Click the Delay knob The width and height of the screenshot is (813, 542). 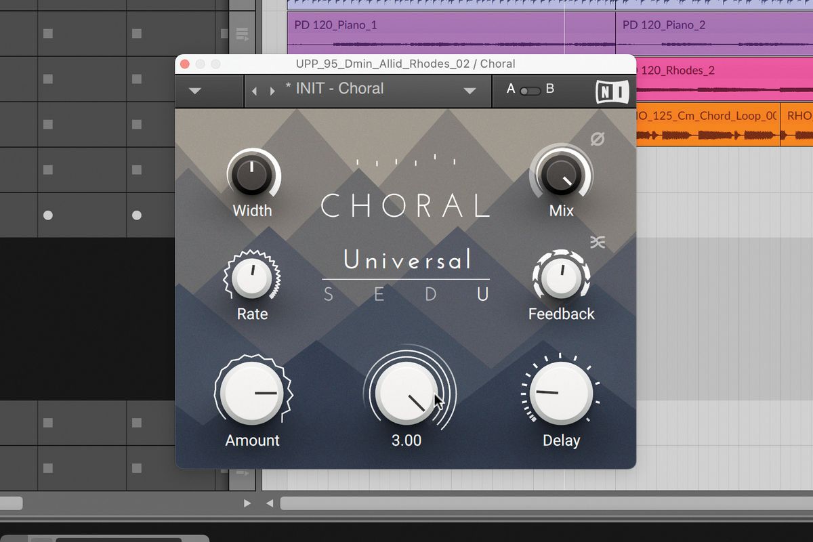[561, 393]
